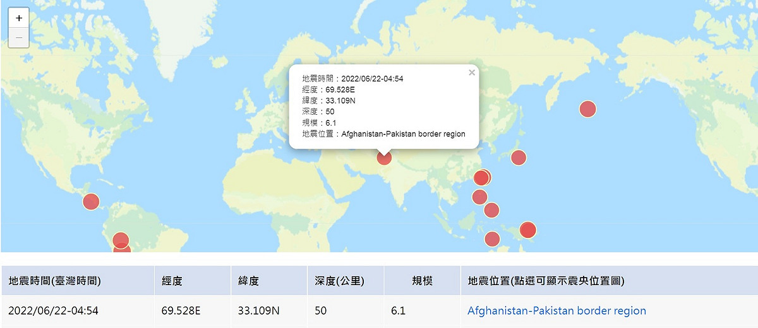Select the earthquake marker over Papua New Guinea

pyautogui.click(x=528, y=230)
